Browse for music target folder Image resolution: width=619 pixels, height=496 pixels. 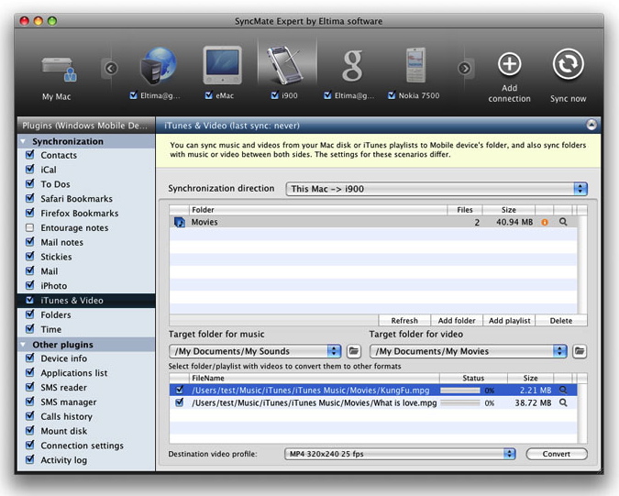tap(354, 351)
